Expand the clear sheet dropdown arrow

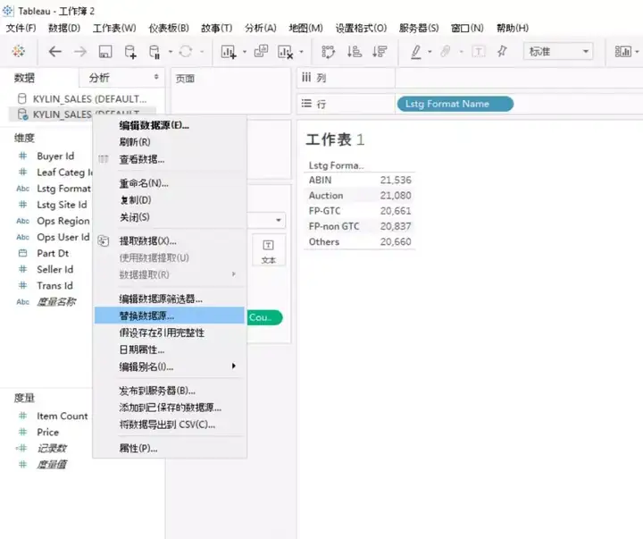[x=302, y=52]
